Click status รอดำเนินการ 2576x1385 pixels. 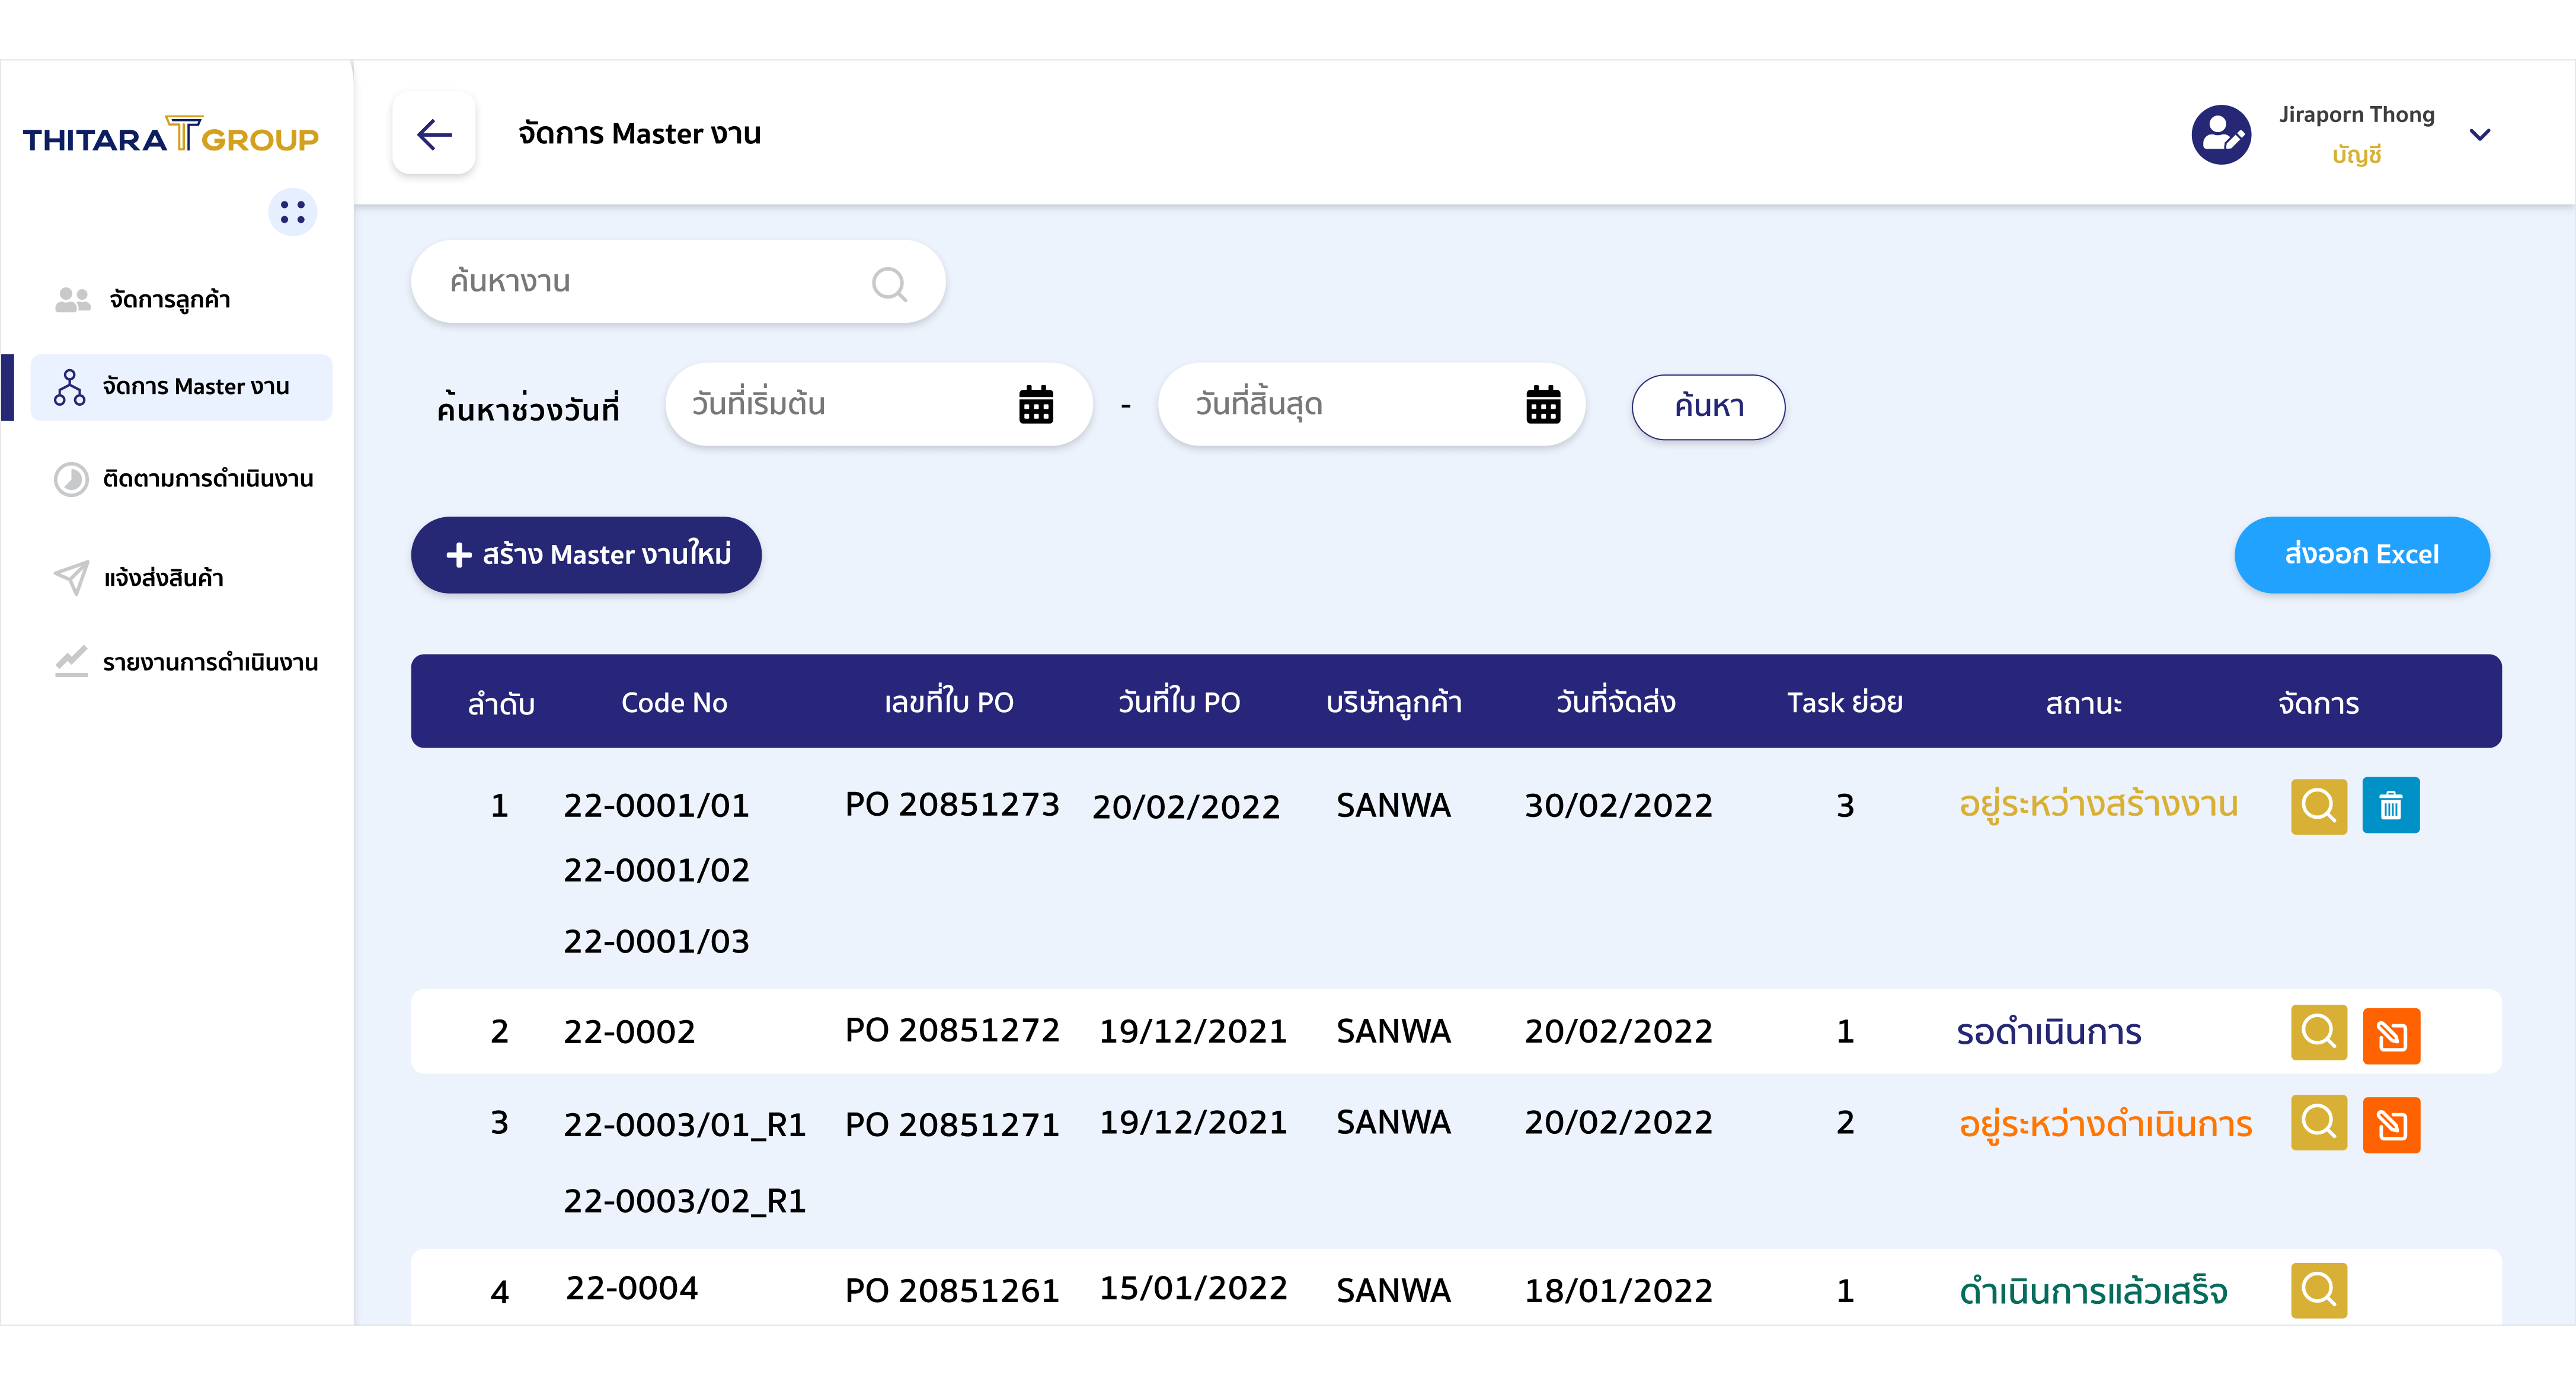[x=2049, y=1031]
